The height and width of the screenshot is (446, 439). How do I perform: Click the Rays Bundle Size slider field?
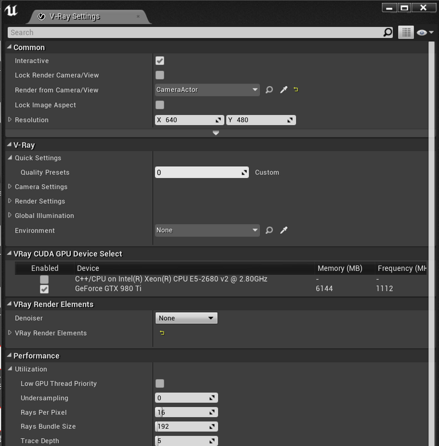click(x=186, y=426)
